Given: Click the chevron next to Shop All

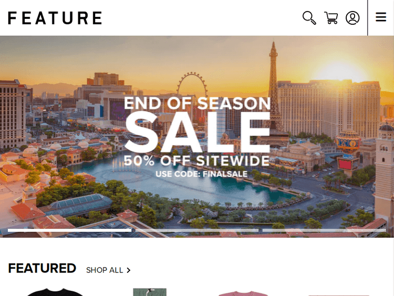Looking at the screenshot, I should [x=129, y=270].
